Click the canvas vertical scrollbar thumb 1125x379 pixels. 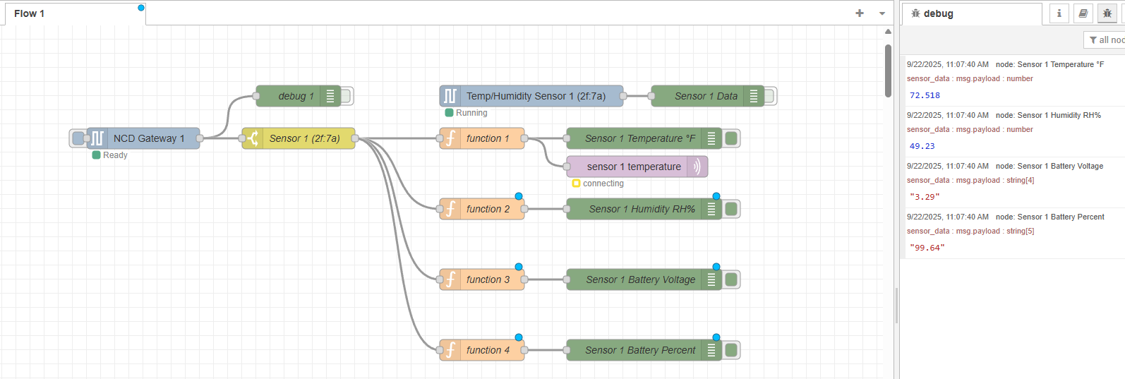tap(888, 71)
